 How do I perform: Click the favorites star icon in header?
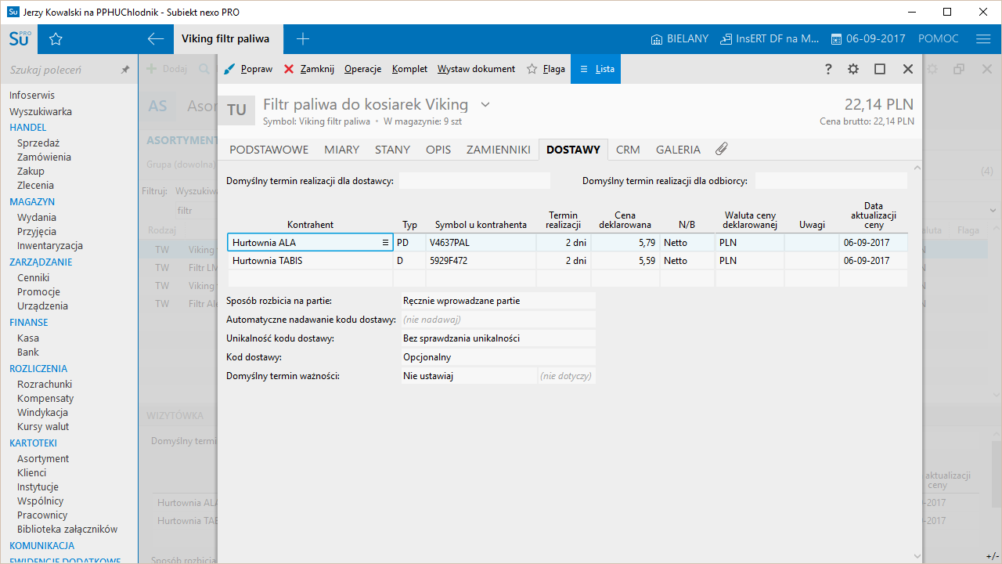(x=56, y=39)
